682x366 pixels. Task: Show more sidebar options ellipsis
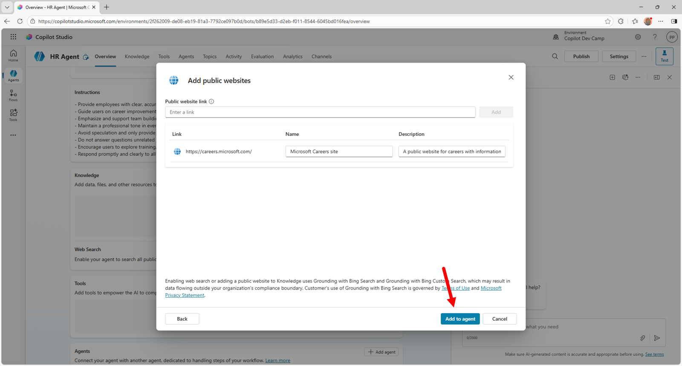(x=13, y=135)
